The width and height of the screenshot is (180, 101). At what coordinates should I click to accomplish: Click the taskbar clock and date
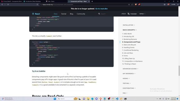(x=173, y=99)
